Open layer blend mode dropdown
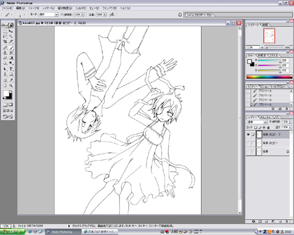 [x=257, y=122]
